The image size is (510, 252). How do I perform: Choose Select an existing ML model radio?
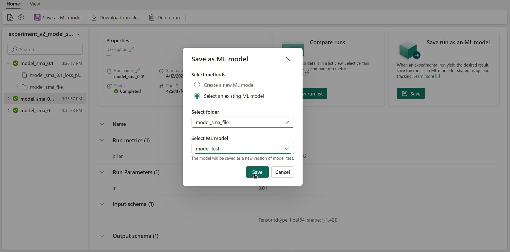point(197,96)
